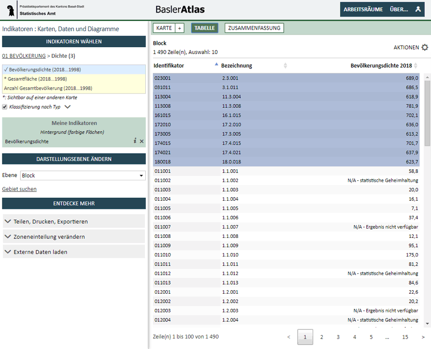This screenshot has height=349, width=431.
Task: Go to previous table page arrow
Action: (289, 337)
